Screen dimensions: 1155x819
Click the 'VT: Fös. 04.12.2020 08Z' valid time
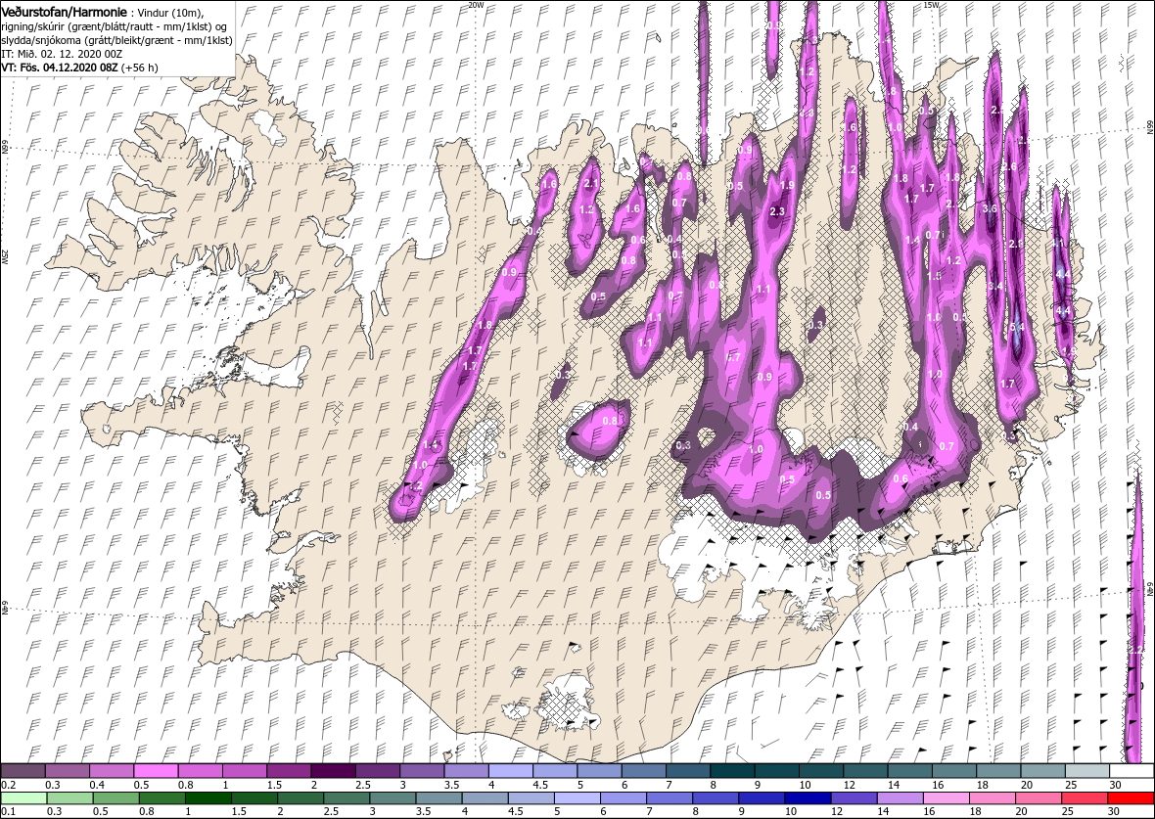(60, 68)
